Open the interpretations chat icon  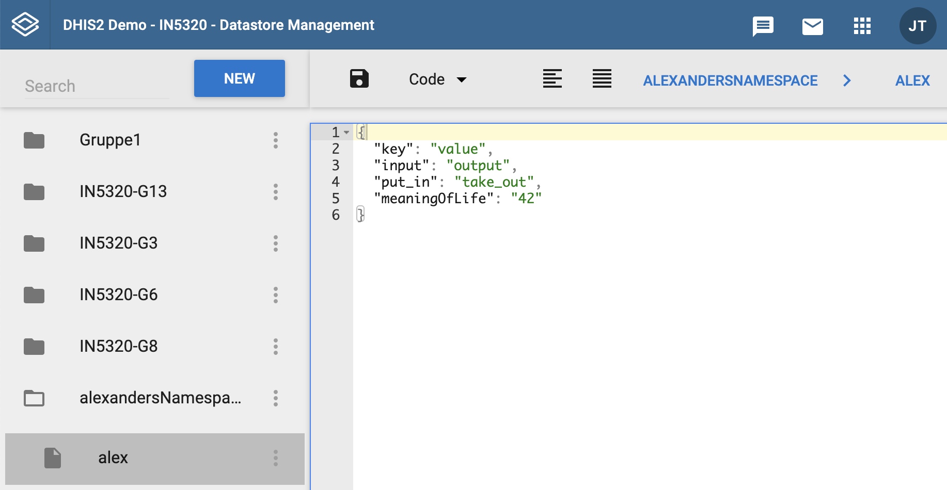tap(763, 26)
